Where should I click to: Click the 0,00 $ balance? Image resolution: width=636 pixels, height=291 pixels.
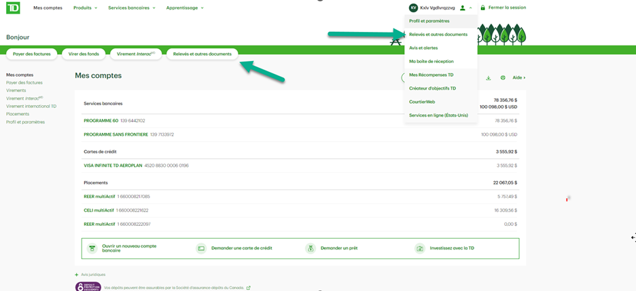coord(510,225)
